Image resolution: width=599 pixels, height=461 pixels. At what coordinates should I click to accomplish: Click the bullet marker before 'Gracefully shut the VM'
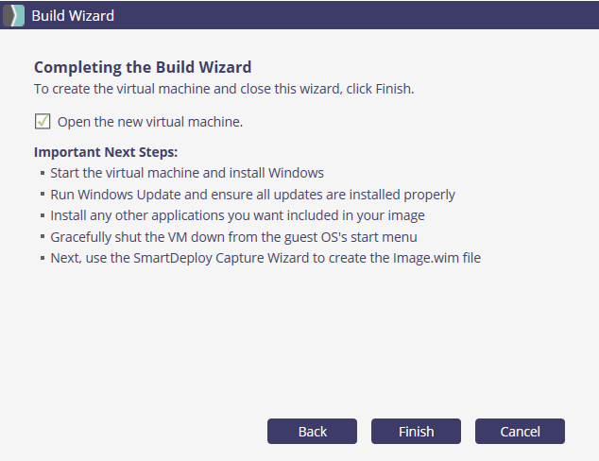[43, 237]
